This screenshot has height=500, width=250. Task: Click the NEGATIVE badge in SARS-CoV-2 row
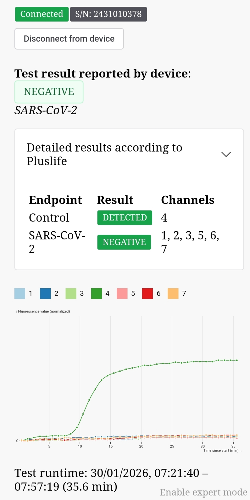point(124,242)
